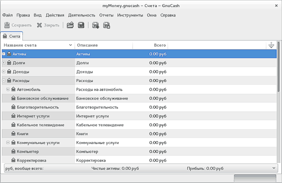Click 'руб, вообще всего:' summary label
The image size is (282, 183).
(24, 169)
